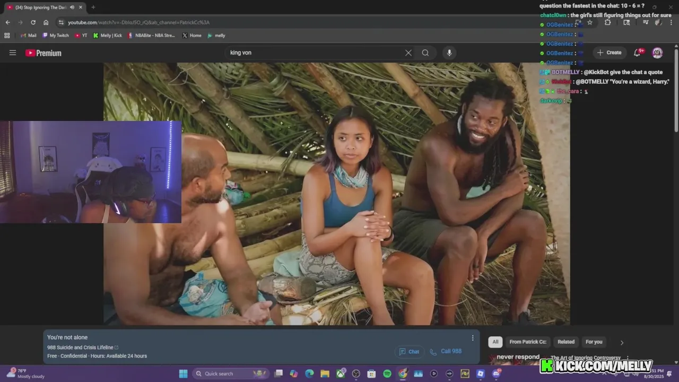Open the bookmarks apps grid icon
This screenshot has height=382, width=679.
pyautogui.click(x=7, y=36)
